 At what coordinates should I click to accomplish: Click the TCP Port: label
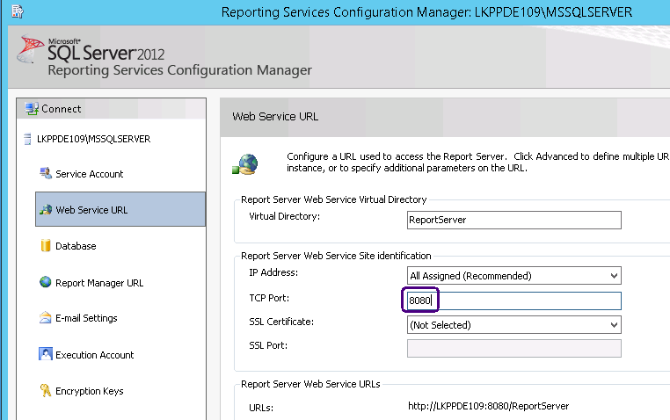point(269,298)
